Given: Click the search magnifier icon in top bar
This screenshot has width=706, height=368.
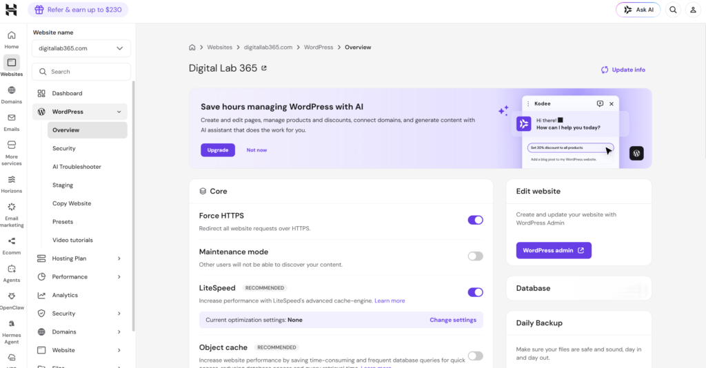Looking at the screenshot, I should 673,10.
